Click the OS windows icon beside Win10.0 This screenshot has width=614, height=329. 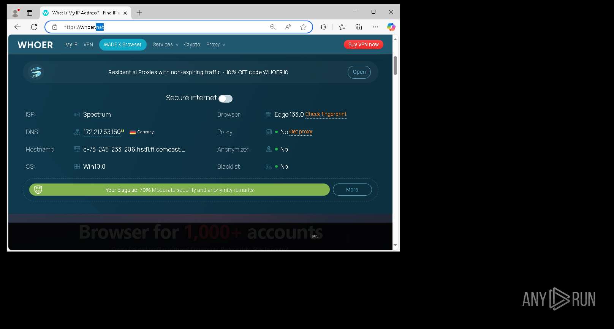tap(77, 166)
